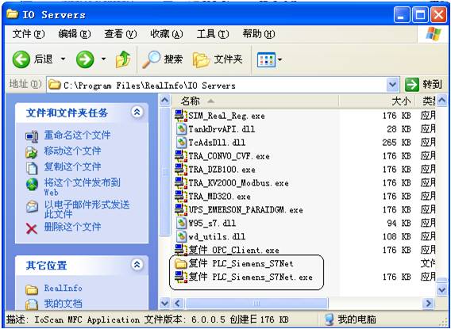Click the red X delete file icon
The image size is (451, 329).
tap(32, 228)
